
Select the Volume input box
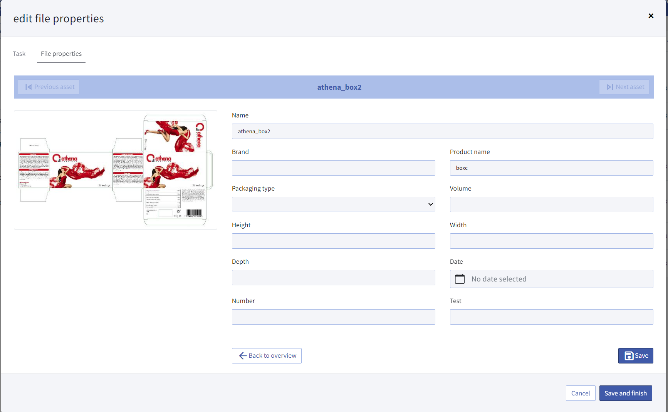[x=551, y=204]
